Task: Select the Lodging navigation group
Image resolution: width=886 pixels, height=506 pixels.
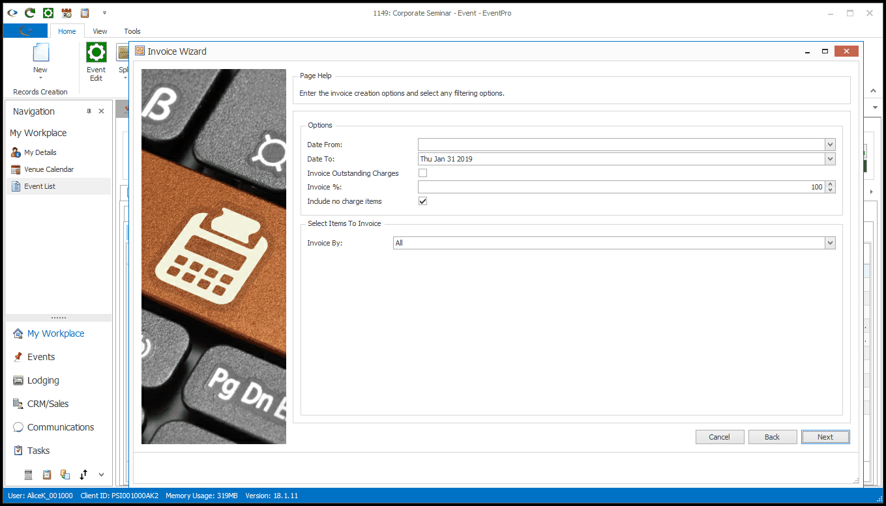Action: click(x=43, y=380)
